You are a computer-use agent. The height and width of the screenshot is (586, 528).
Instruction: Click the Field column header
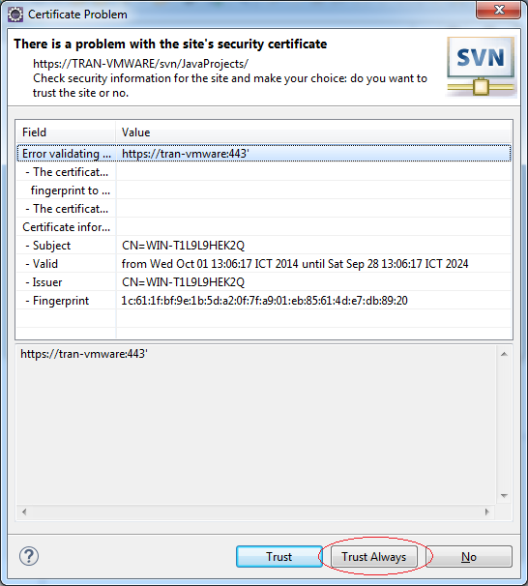(66, 132)
